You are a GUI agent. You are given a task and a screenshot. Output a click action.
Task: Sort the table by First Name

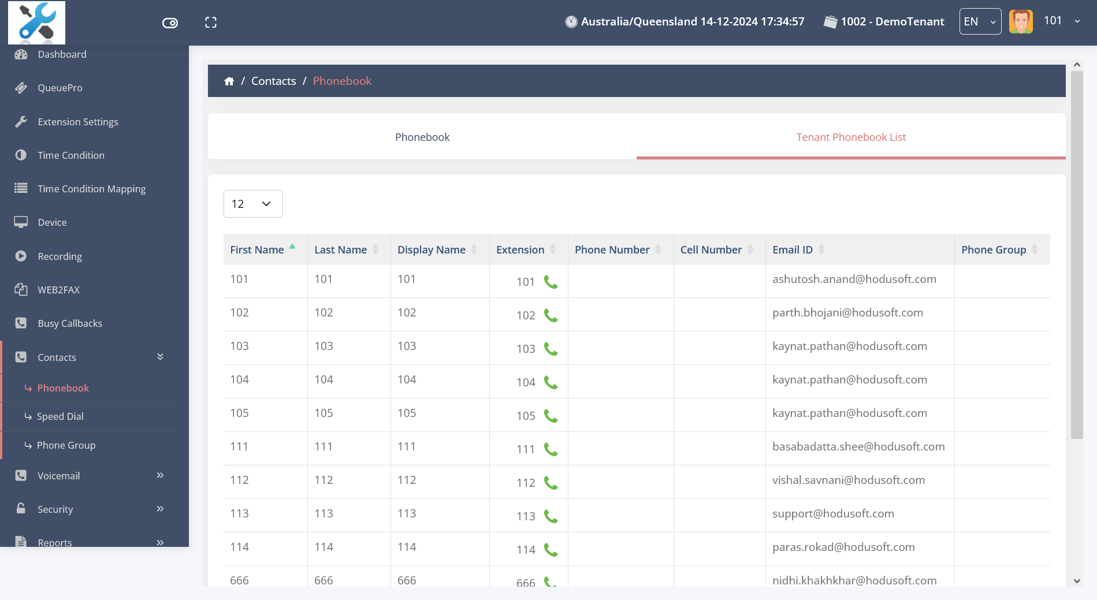point(257,249)
